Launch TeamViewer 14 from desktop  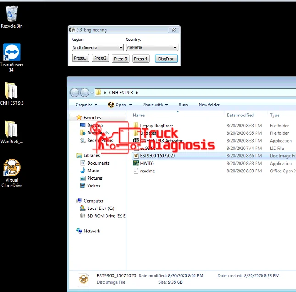coord(12,57)
